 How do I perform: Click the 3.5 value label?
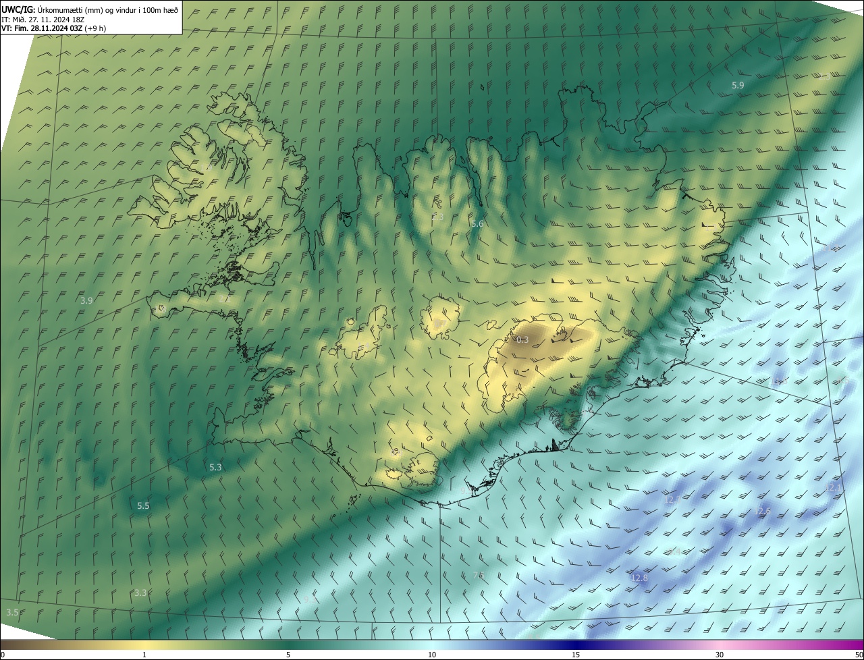[x=12, y=612]
